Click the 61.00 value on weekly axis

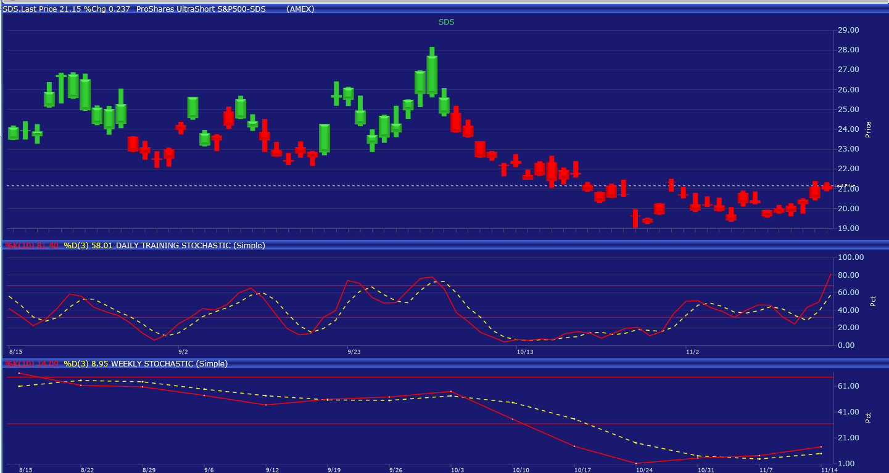point(848,386)
